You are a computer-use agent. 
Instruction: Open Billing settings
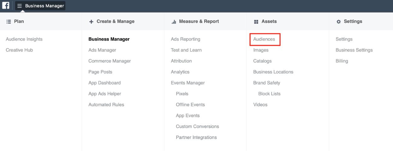click(x=342, y=61)
